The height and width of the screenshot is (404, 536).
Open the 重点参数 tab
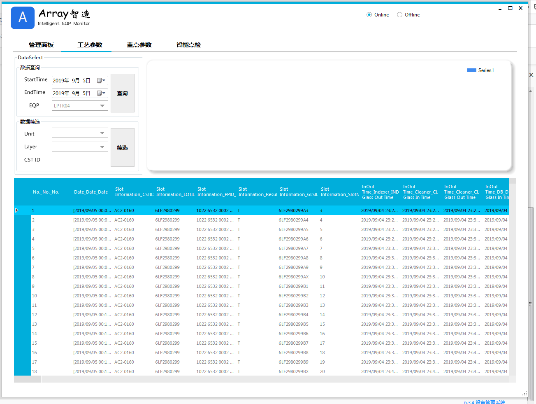(139, 45)
